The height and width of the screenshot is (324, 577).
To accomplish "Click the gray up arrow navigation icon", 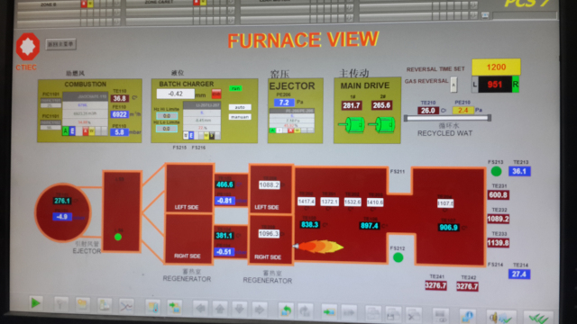I will [220, 308].
